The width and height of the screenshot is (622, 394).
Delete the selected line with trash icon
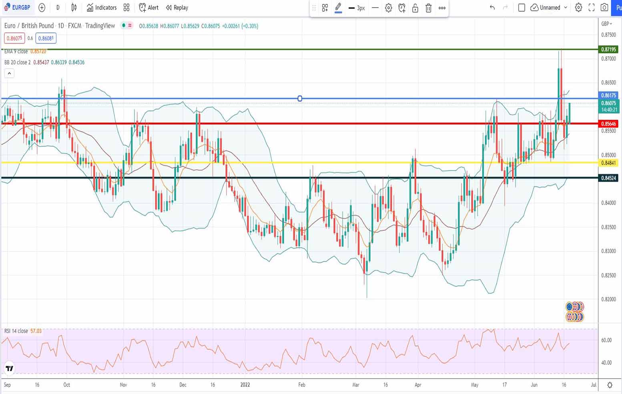[x=428, y=8]
